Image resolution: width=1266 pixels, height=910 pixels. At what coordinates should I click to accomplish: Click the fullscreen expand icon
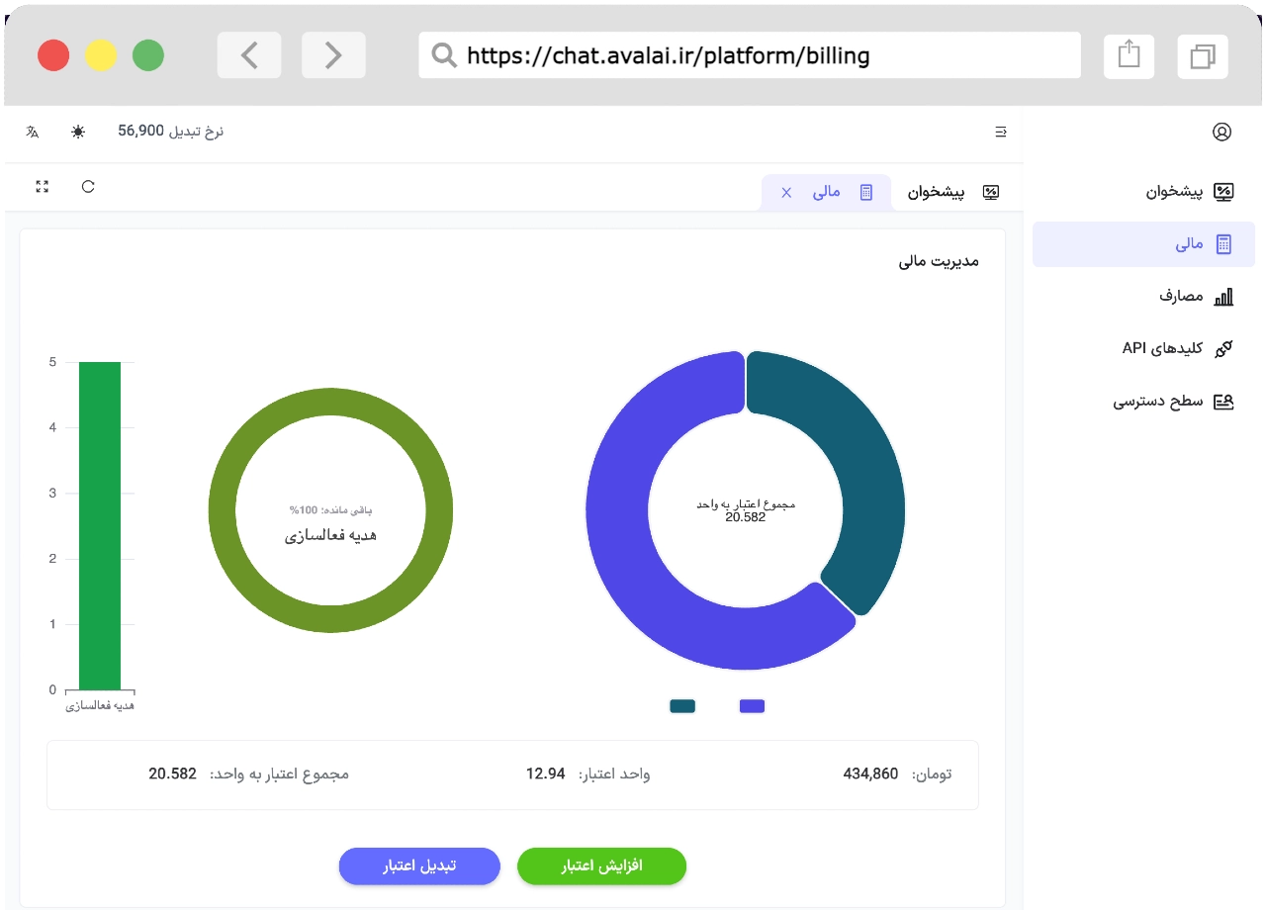42,186
